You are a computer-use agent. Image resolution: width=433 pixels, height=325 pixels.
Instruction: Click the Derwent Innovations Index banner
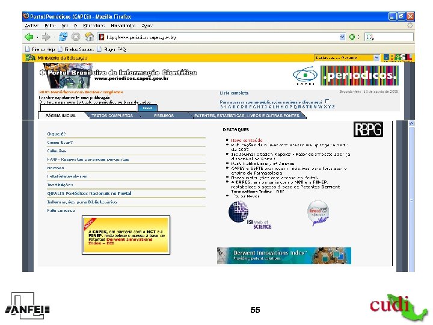pyautogui.click(x=284, y=256)
